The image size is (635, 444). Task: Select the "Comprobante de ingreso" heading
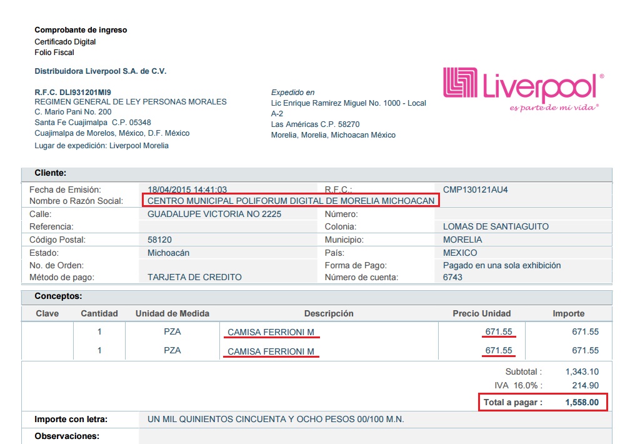[81, 30]
